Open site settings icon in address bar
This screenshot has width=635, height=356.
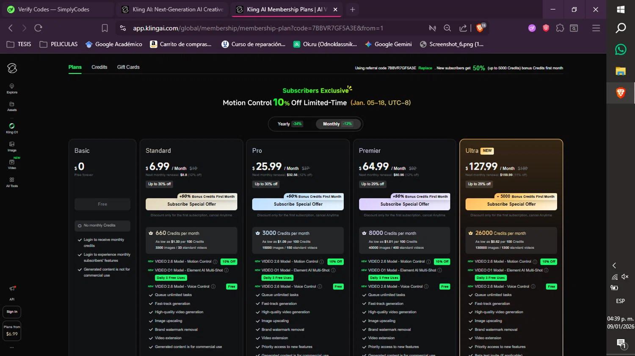point(123,28)
